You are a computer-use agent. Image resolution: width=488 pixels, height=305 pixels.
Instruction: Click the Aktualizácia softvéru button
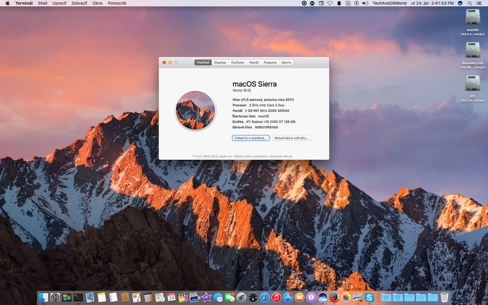click(x=292, y=138)
